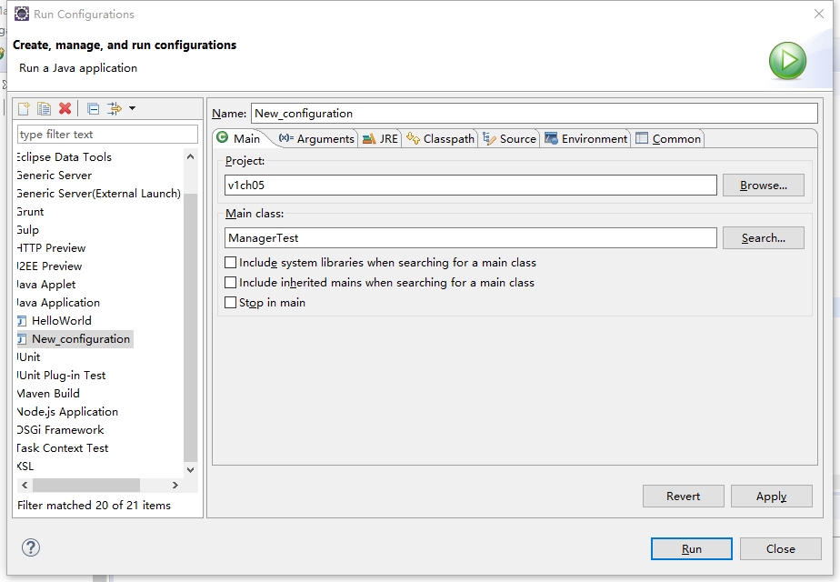The width and height of the screenshot is (840, 582).
Task: Click the Collapse All toolbar icon
Action: tap(94, 109)
